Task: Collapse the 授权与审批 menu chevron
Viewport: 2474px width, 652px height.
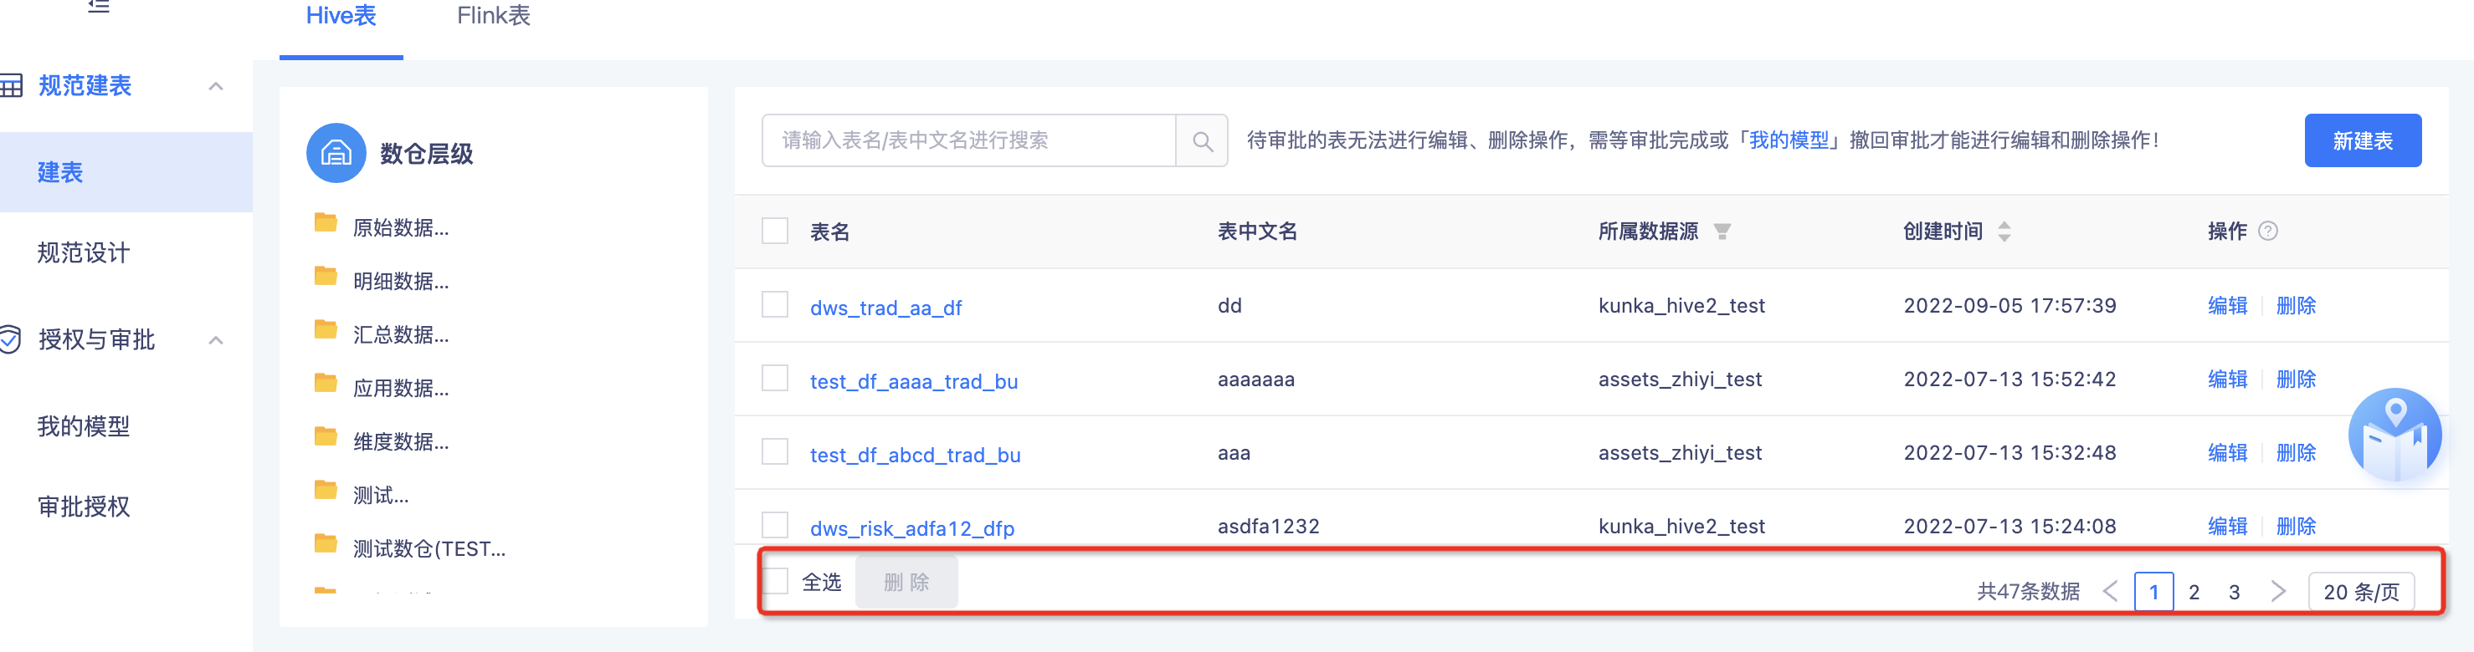Action: (216, 340)
